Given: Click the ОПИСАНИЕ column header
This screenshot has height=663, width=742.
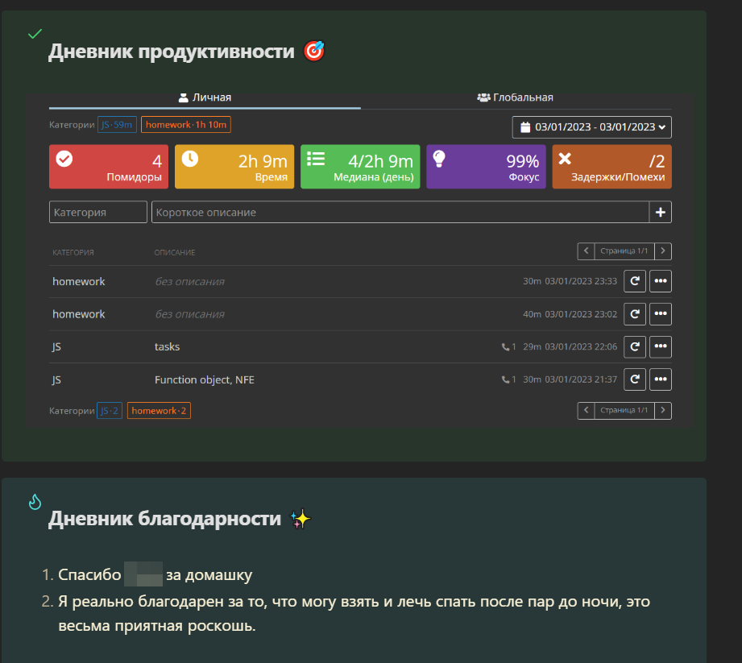Looking at the screenshot, I should [175, 253].
